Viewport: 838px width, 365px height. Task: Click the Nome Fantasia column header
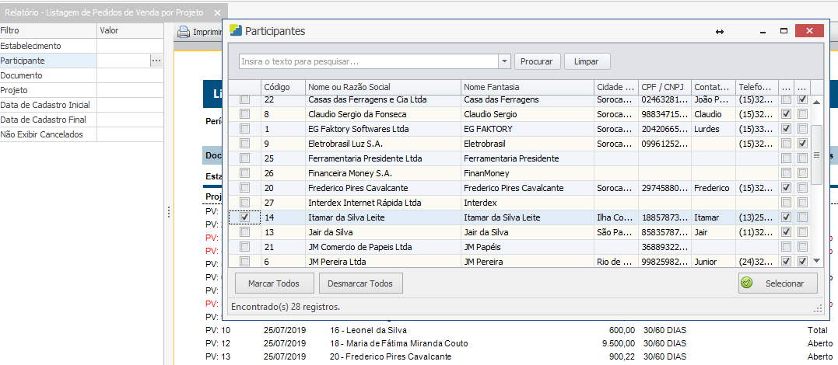point(526,87)
